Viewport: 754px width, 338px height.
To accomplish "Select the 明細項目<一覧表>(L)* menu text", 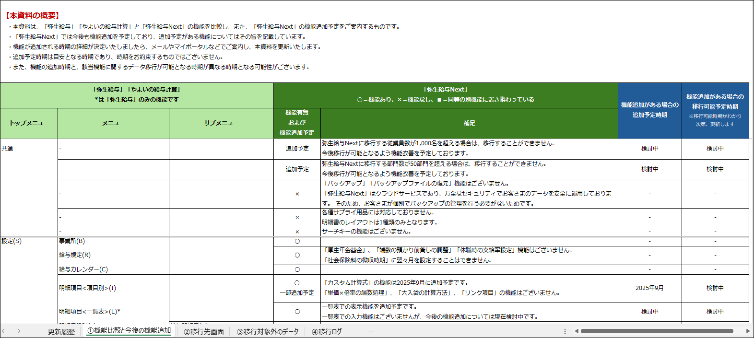I will 90,312.
